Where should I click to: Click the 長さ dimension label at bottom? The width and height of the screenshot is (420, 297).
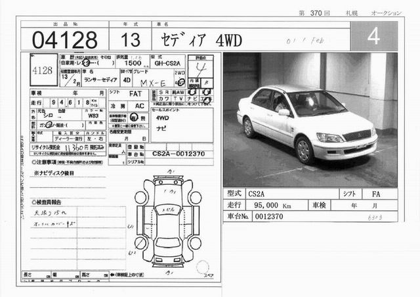tap(28, 275)
